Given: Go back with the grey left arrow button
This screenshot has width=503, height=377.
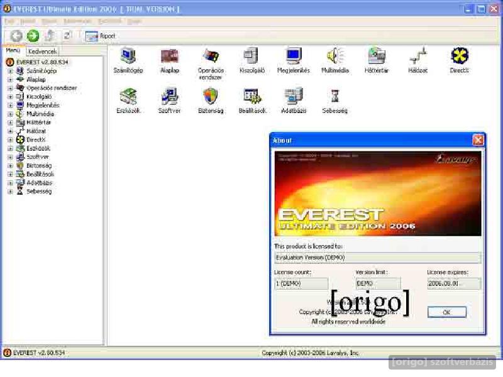Looking at the screenshot, I should point(16,36).
